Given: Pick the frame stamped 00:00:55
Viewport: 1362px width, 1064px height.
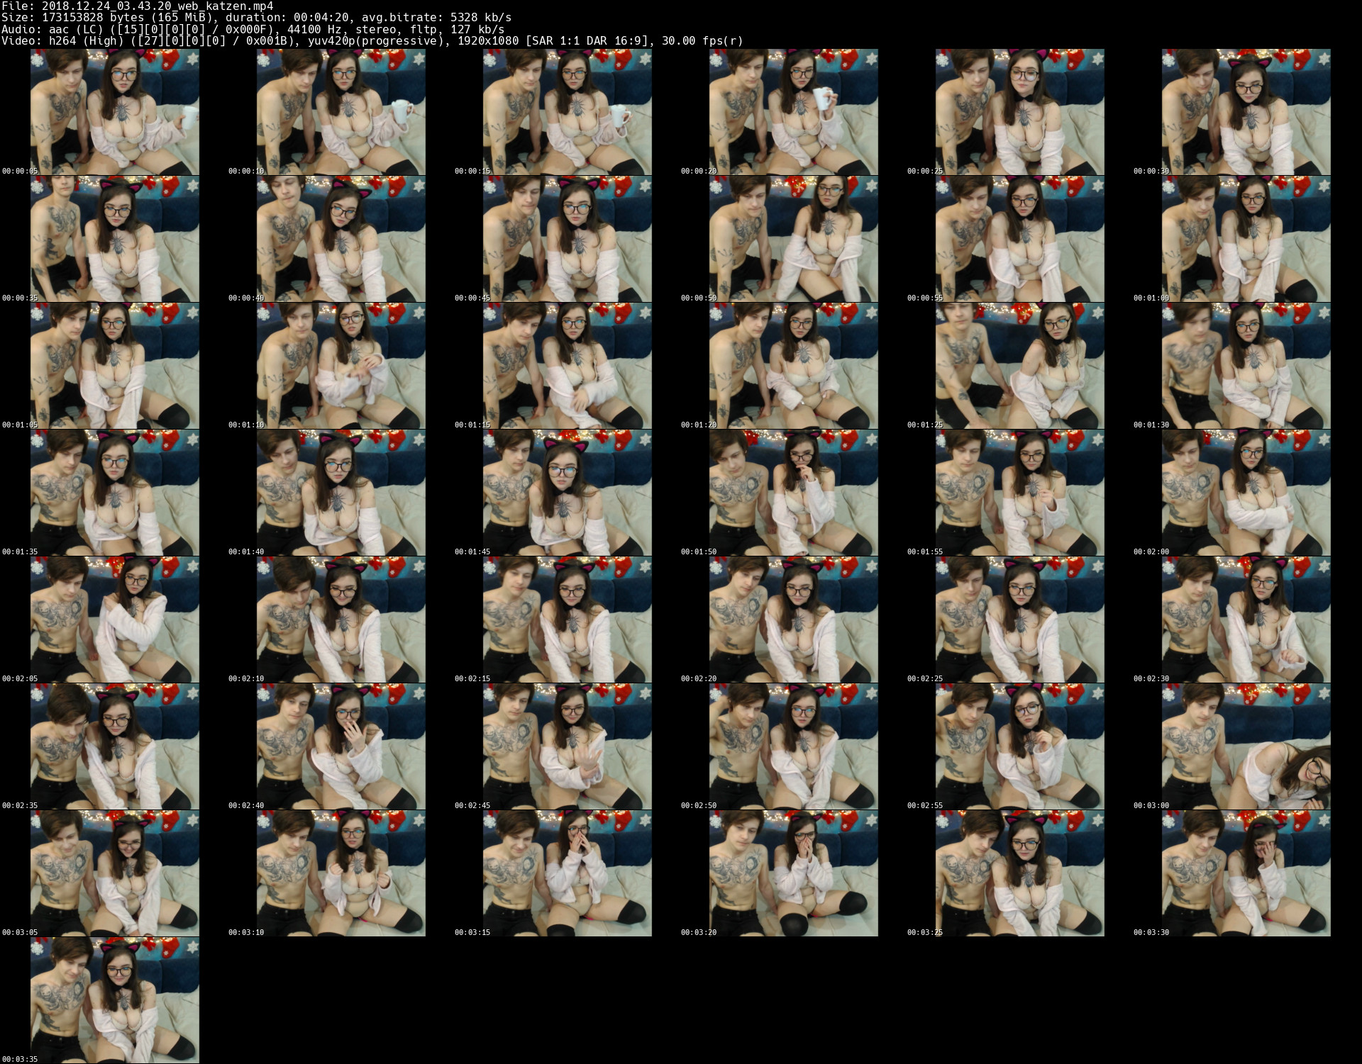Looking at the screenshot, I should click(1020, 239).
